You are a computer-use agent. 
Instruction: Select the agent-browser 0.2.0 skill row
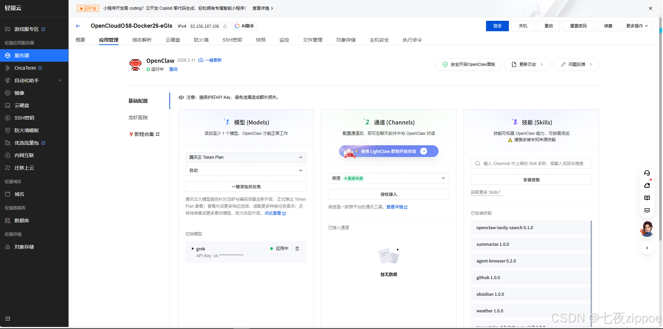pos(530,261)
